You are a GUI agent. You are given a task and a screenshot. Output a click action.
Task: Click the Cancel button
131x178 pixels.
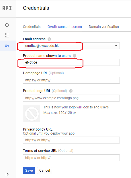44,171
